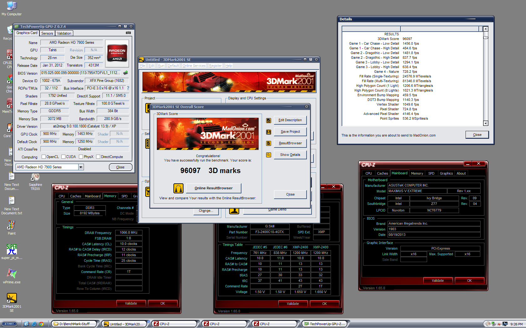Open Graphics tab in right CPU-Z window

(446, 173)
